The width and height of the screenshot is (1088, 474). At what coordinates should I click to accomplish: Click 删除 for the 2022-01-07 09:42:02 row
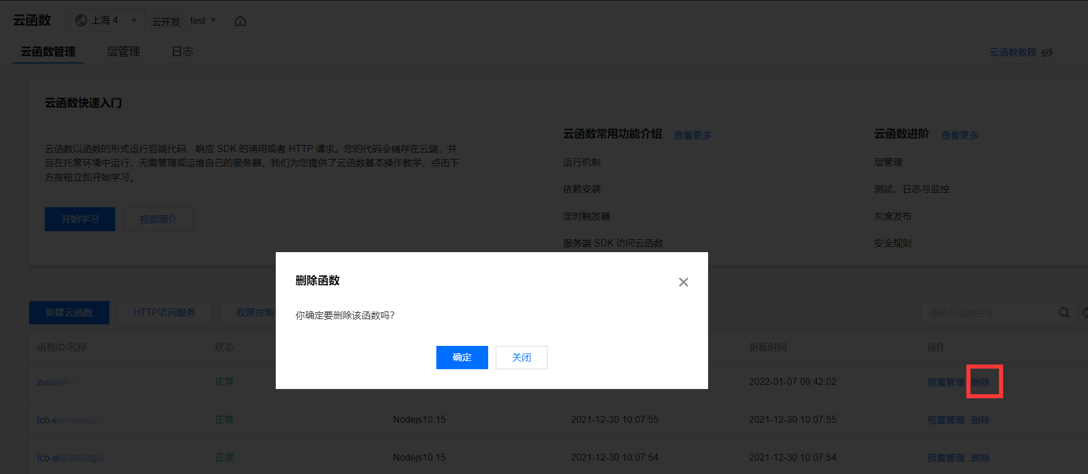[980, 382]
